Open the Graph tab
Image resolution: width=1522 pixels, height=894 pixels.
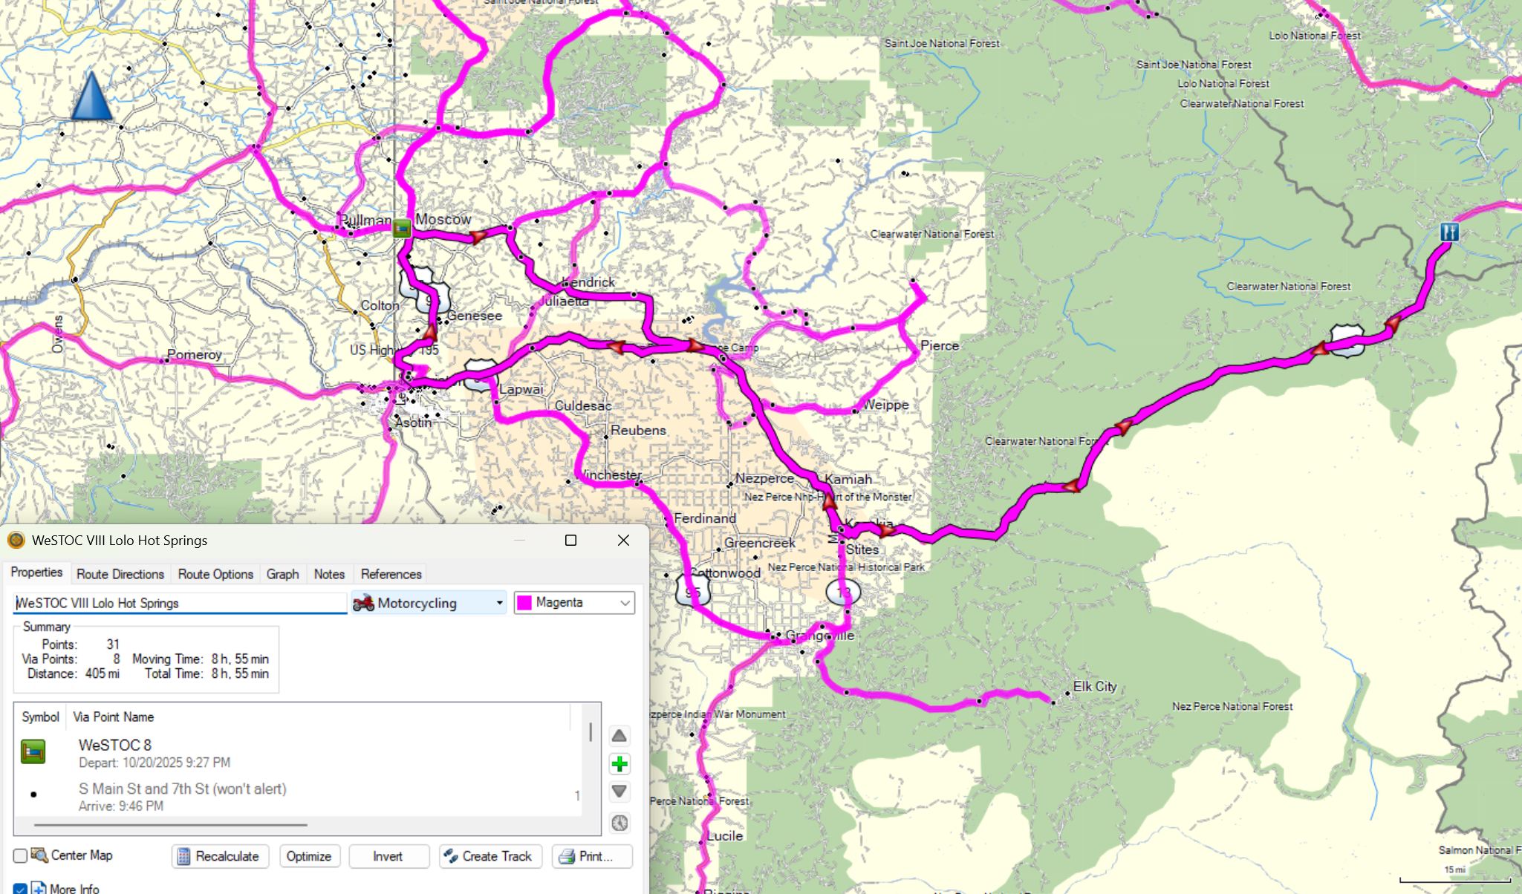[282, 574]
